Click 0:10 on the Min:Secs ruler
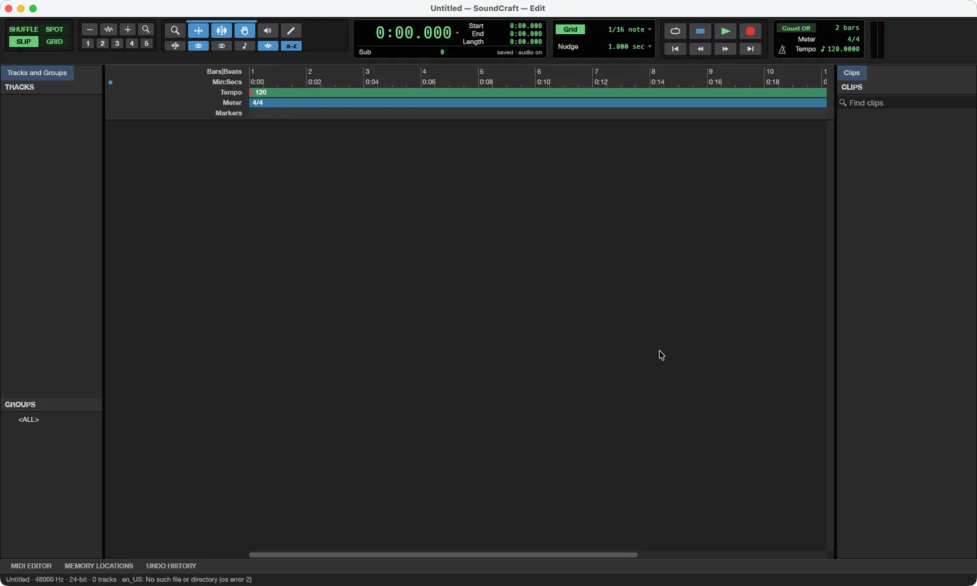This screenshot has height=586, width=977. [x=543, y=82]
